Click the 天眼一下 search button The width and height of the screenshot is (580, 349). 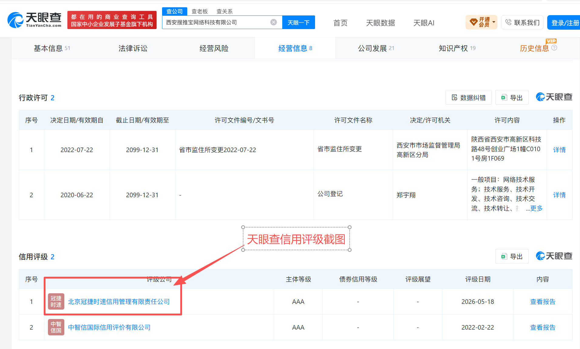[299, 22]
